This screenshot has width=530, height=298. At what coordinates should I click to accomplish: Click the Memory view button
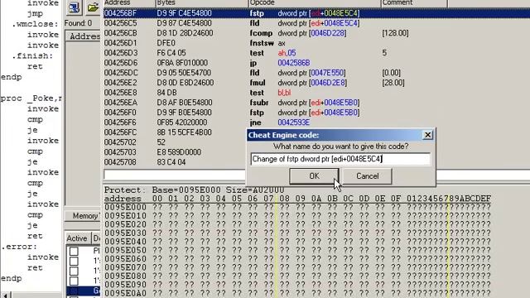83,215
